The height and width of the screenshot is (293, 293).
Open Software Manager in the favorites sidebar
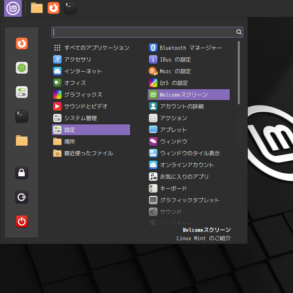point(22,68)
